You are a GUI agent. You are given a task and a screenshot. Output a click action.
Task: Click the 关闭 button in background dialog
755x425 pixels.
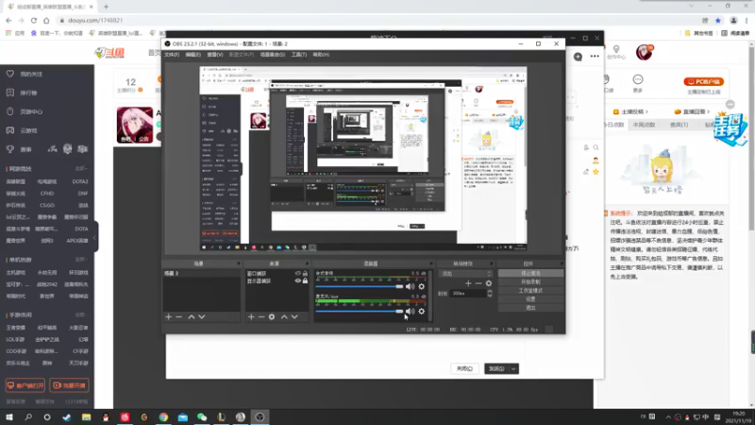(x=464, y=368)
